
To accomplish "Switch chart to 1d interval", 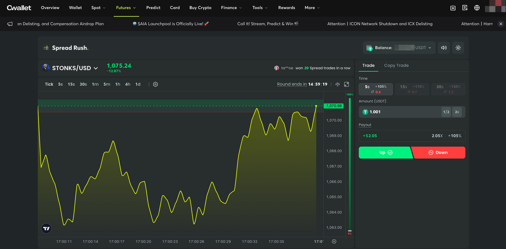I will click(x=138, y=84).
